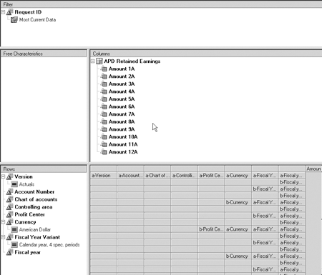Collapse the APD Retained Earnings structure
This screenshot has width=322, height=275.
point(93,61)
